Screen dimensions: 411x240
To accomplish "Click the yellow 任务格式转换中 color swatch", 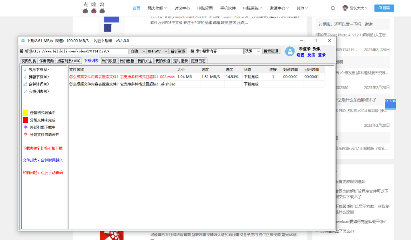I will coord(25,113).
